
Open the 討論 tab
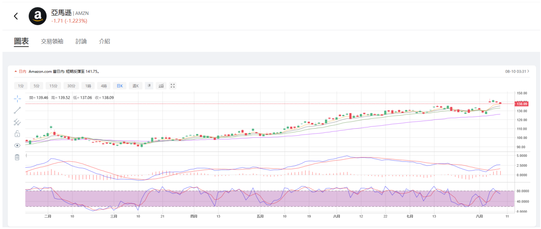81,41
